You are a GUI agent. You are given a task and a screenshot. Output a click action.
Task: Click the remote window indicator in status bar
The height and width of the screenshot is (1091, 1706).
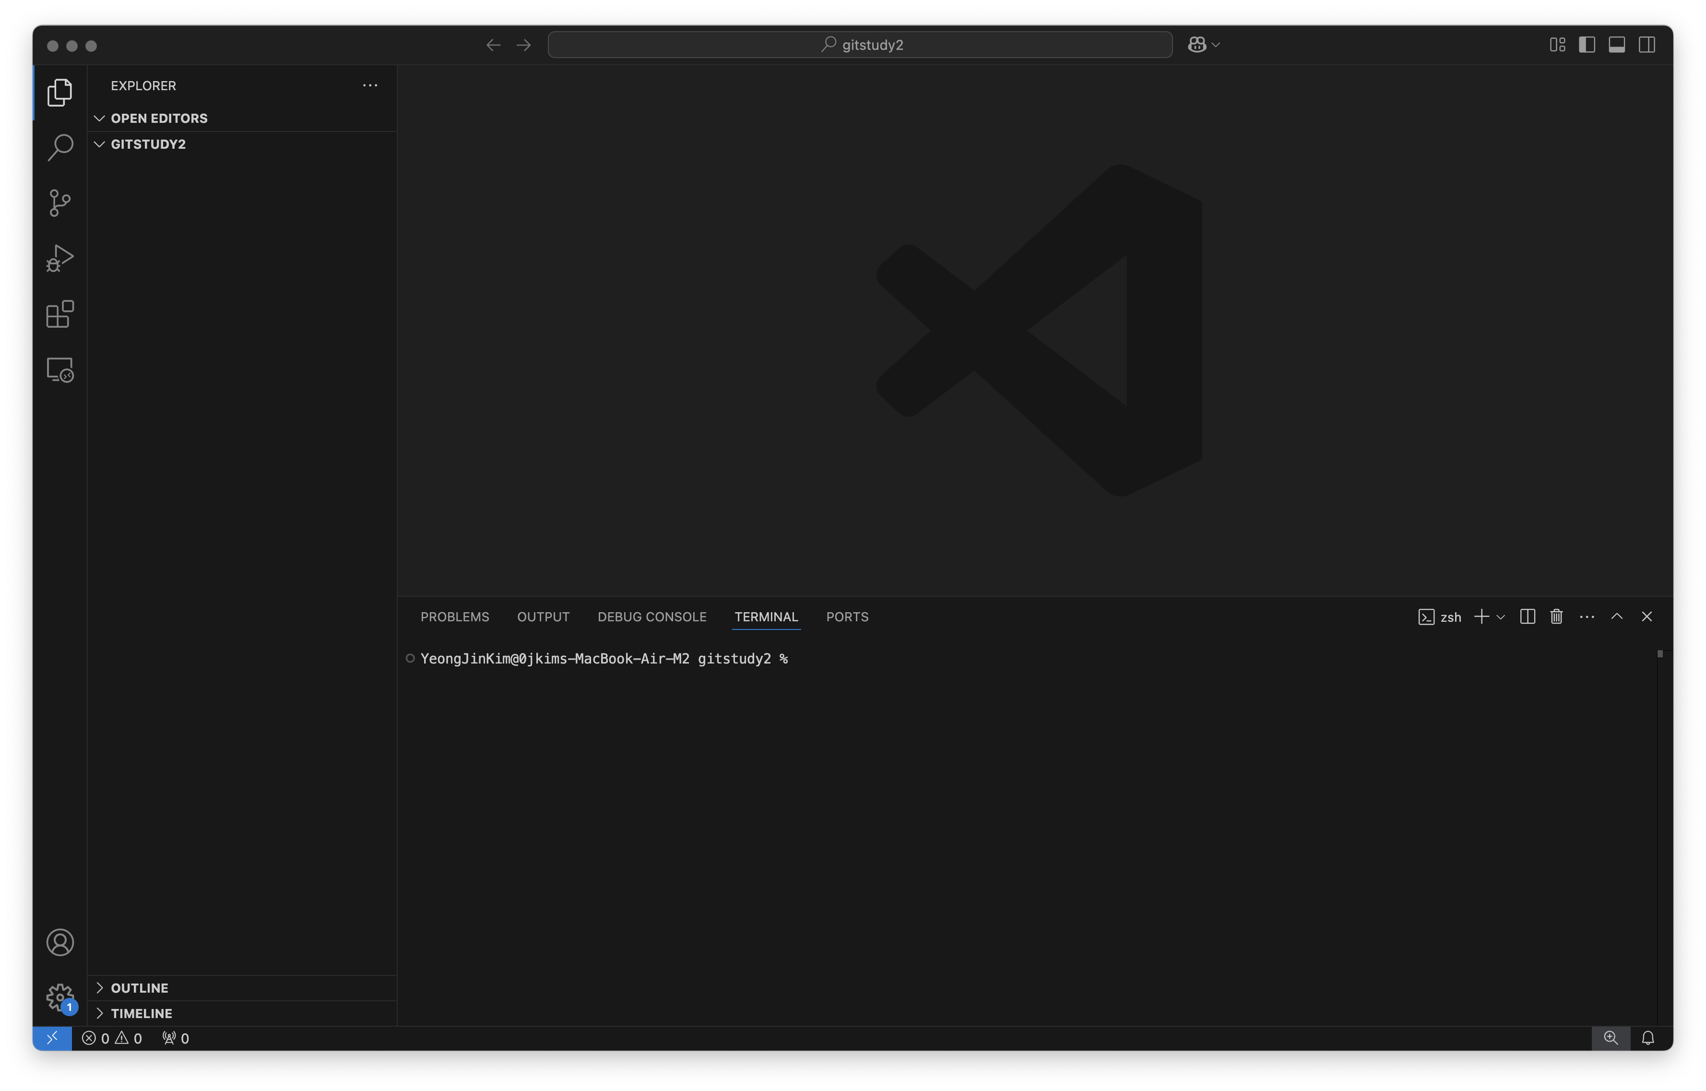point(52,1038)
